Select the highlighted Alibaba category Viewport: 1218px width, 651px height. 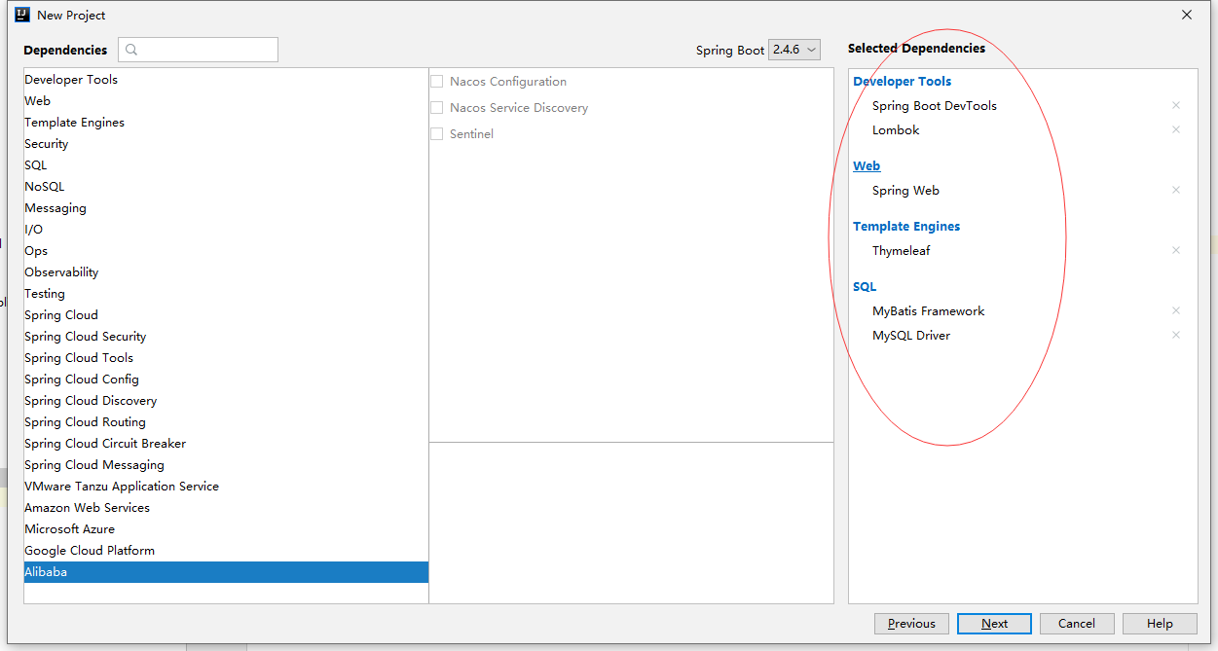(x=226, y=572)
